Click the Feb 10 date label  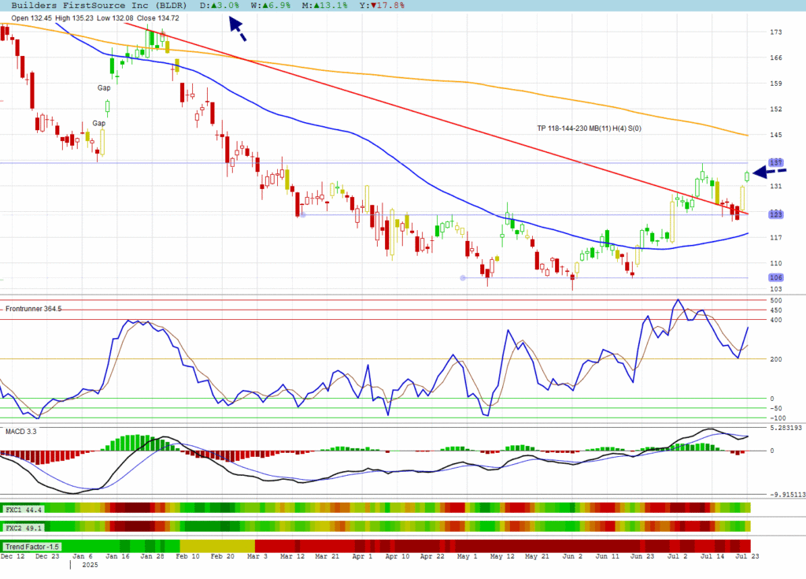pos(187,556)
